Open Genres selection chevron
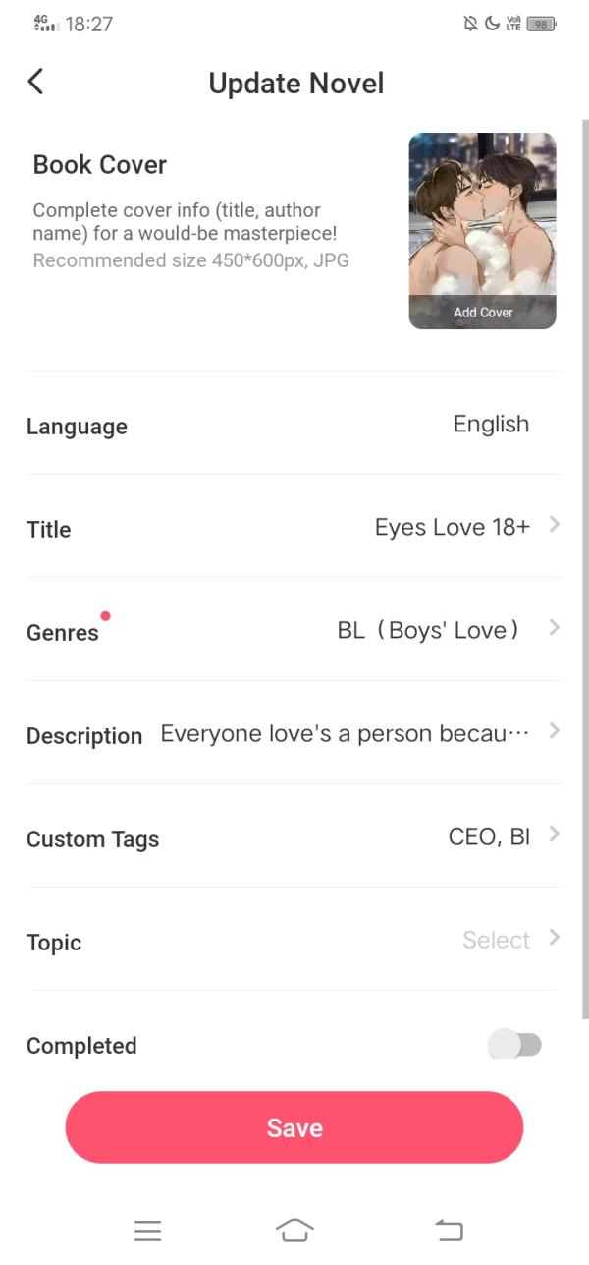This screenshot has height=1265, width=589. point(555,627)
